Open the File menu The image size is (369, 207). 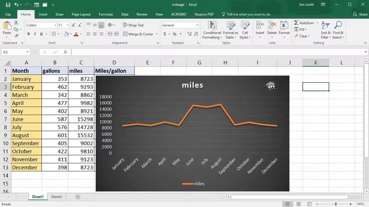[8, 14]
